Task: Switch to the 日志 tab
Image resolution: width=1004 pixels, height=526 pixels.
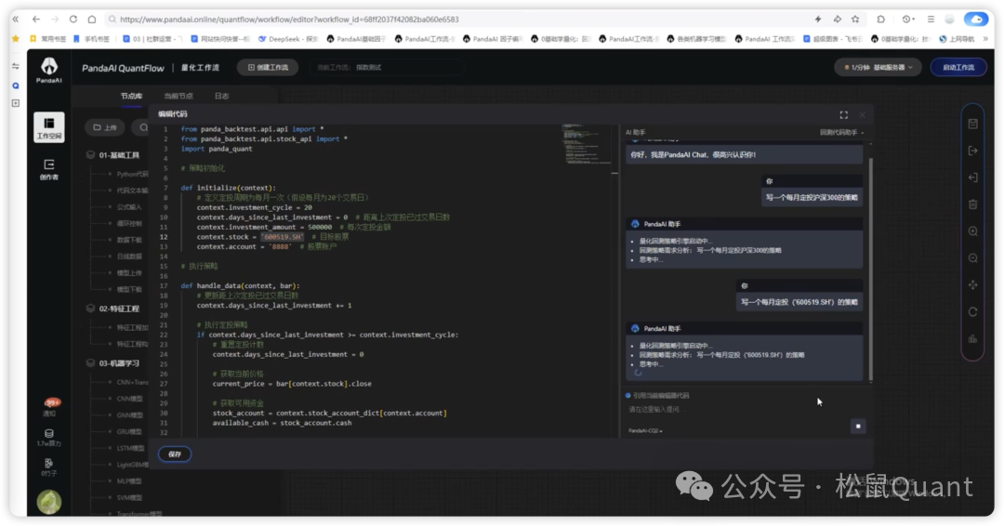Action: pos(221,96)
